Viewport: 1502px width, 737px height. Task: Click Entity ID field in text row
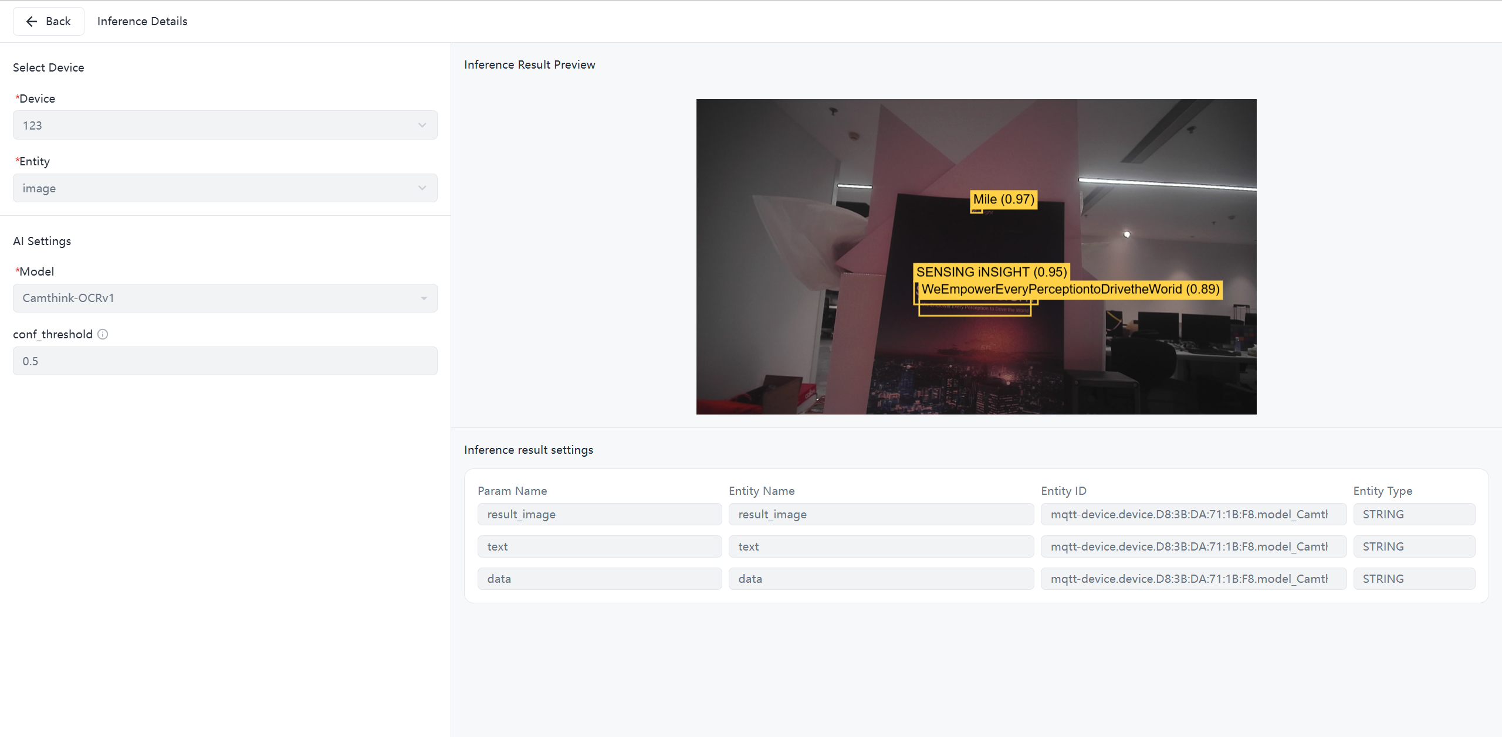1193,546
